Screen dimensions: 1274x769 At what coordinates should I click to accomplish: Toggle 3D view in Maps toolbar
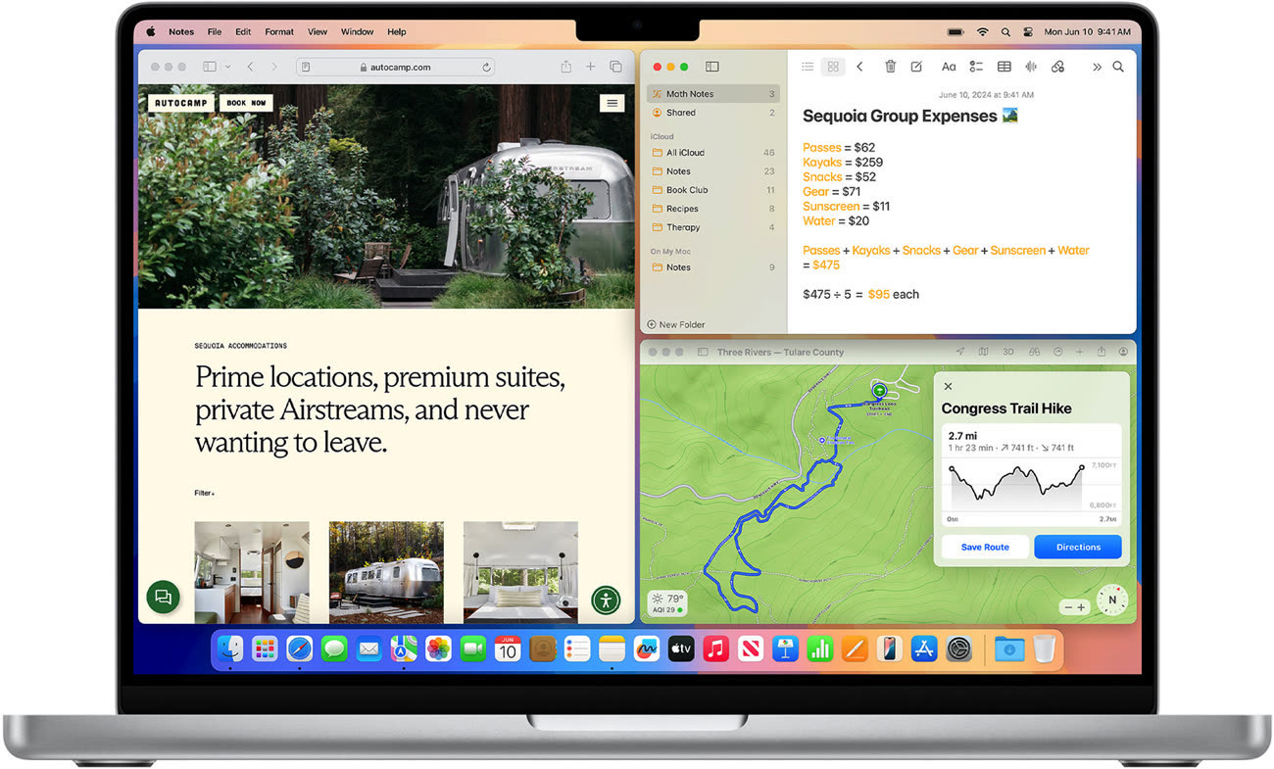click(1008, 352)
